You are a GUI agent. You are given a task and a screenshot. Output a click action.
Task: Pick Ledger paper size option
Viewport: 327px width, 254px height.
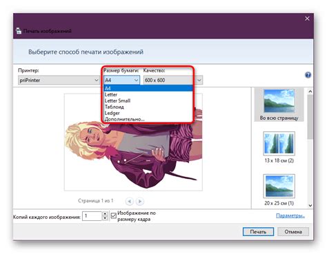click(x=148, y=113)
